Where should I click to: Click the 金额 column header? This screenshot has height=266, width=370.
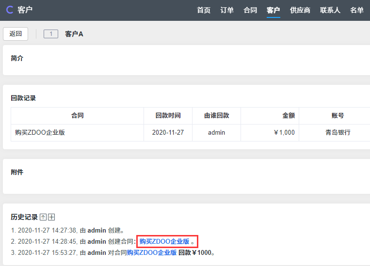click(289, 116)
